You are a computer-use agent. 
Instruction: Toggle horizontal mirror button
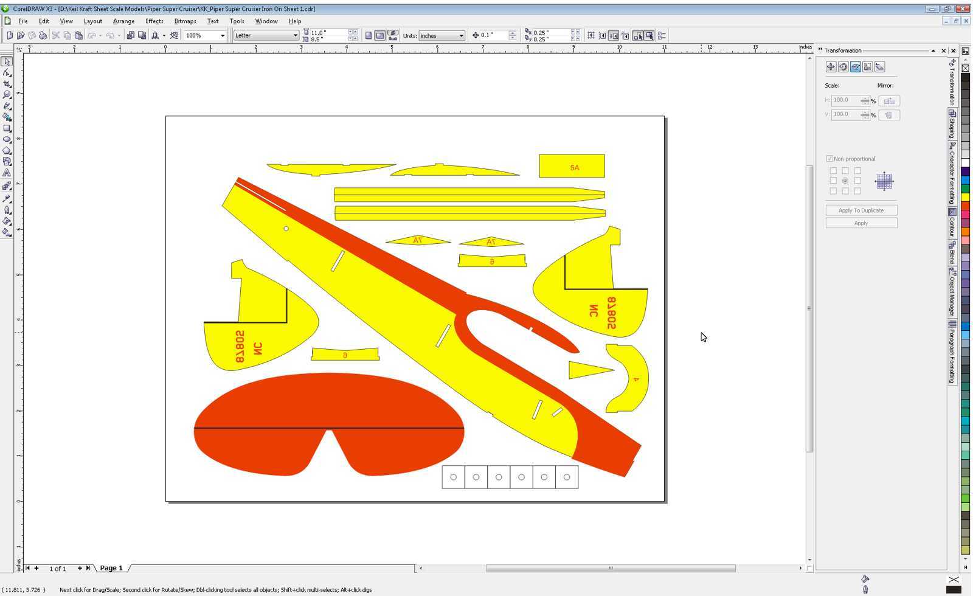coord(889,101)
